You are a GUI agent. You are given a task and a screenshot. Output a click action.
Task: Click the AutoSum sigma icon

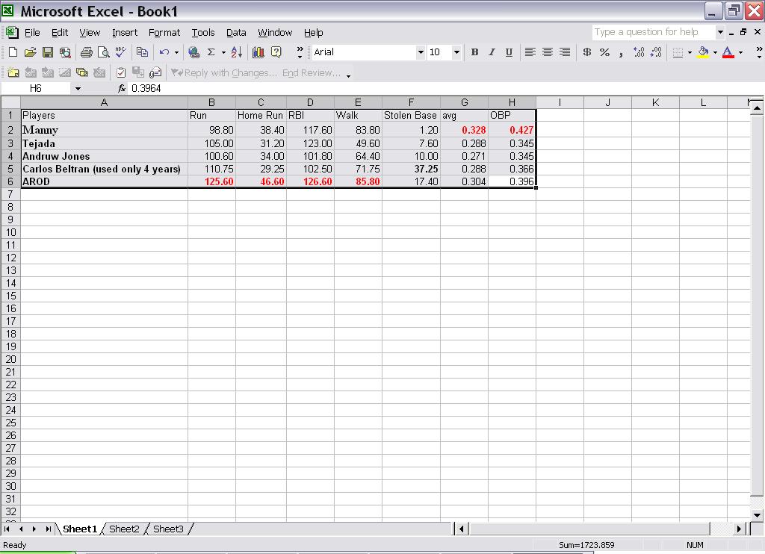pos(211,52)
